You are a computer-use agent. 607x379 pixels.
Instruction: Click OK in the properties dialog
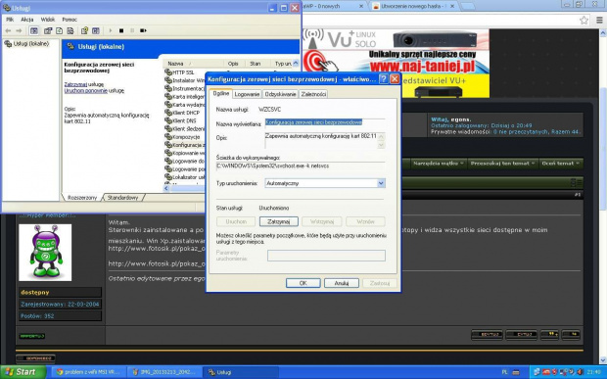pyautogui.click(x=303, y=283)
